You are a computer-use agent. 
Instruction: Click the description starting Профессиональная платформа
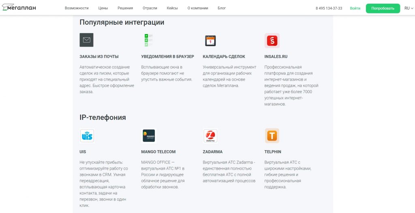coord(291,86)
